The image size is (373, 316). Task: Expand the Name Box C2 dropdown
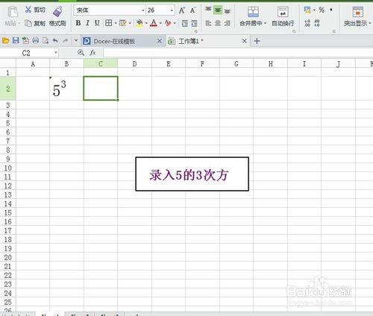click(56, 52)
